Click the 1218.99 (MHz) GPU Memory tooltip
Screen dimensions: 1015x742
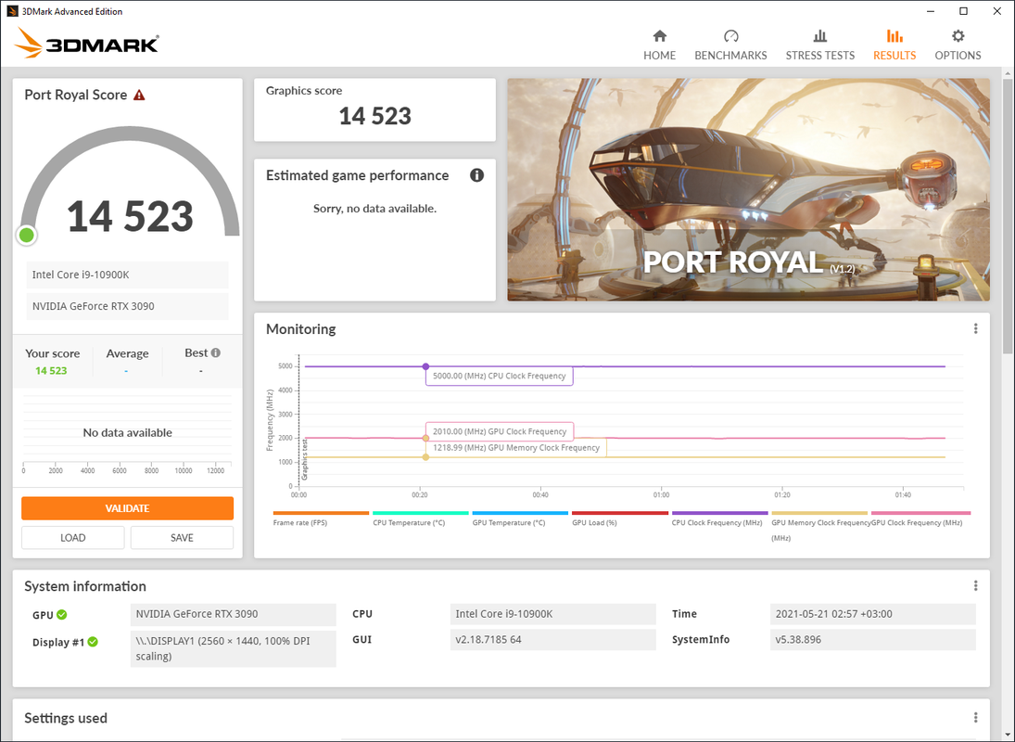(x=516, y=447)
